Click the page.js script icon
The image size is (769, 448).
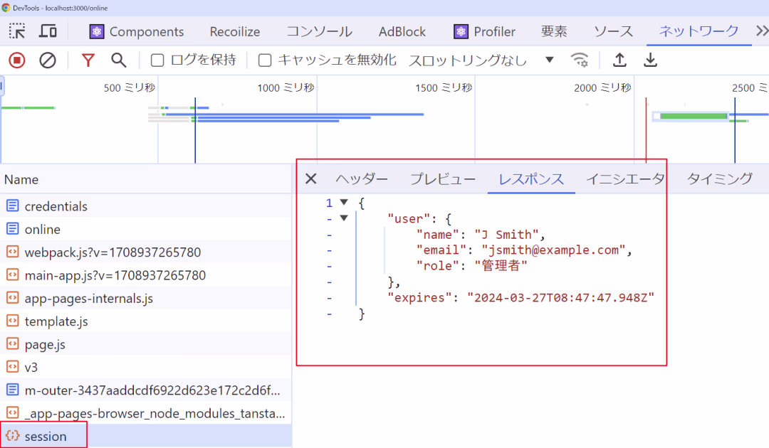13,343
